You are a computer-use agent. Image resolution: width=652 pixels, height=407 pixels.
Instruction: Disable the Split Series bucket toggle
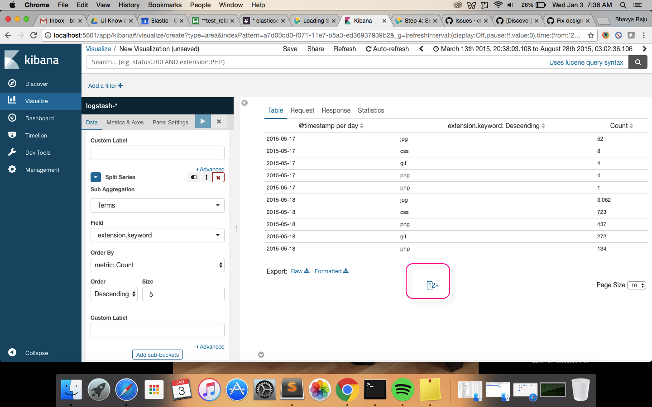click(194, 177)
